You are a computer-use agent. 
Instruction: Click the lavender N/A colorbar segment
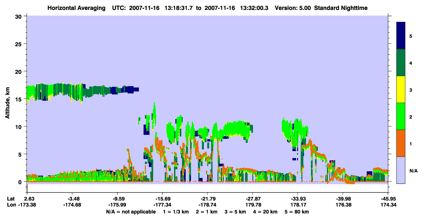[401, 170]
